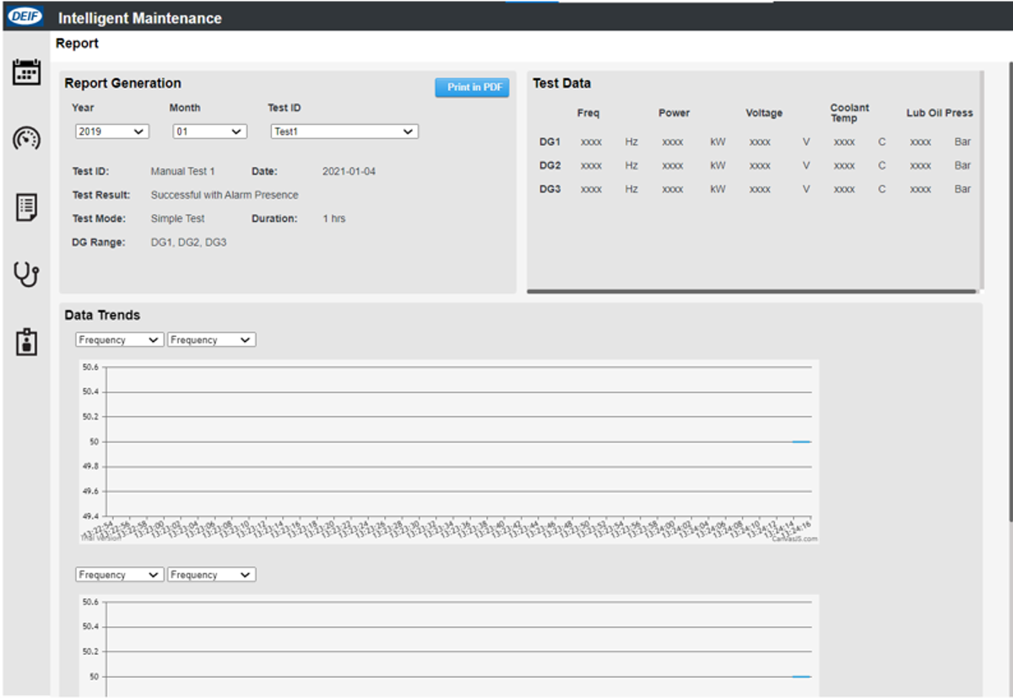Click the Intelligent Maintenance header title
Viewport: 1013px width, 698px height.
coord(140,18)
